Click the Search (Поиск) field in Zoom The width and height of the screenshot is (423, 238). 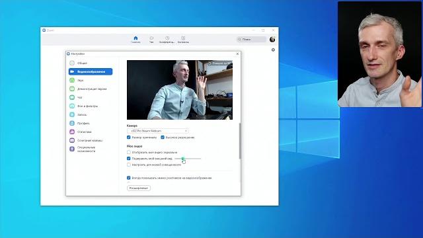(251, 40)
